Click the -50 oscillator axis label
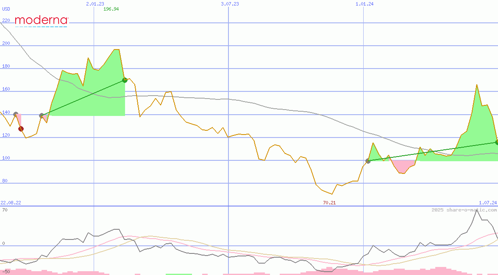The image size is (498, 275). (5, 272)
